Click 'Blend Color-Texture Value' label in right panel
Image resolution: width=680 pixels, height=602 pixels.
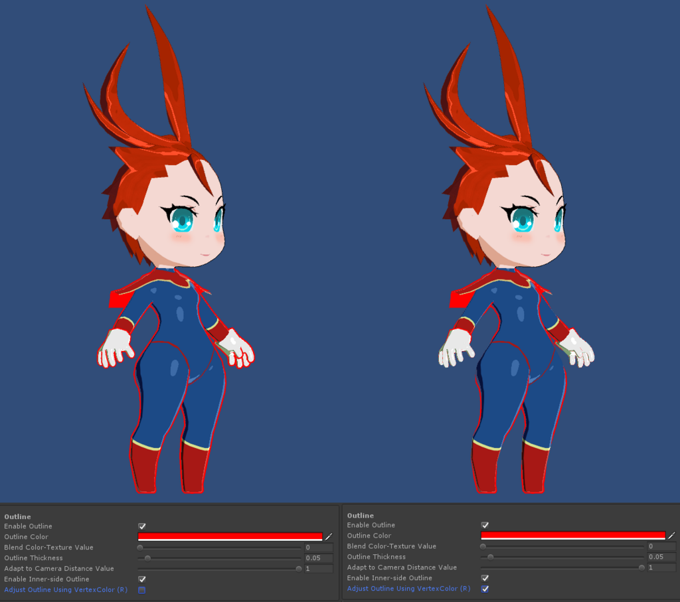coord(392,546)
